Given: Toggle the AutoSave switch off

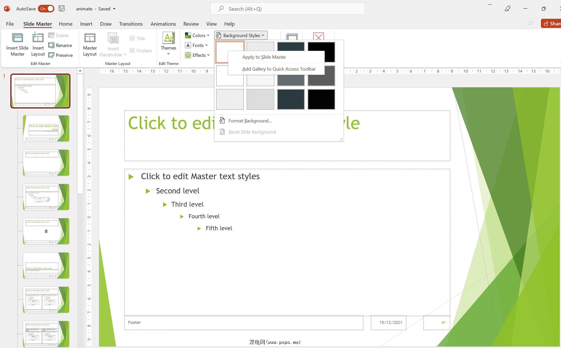Looking at the screenshot, I should [46, 9].
